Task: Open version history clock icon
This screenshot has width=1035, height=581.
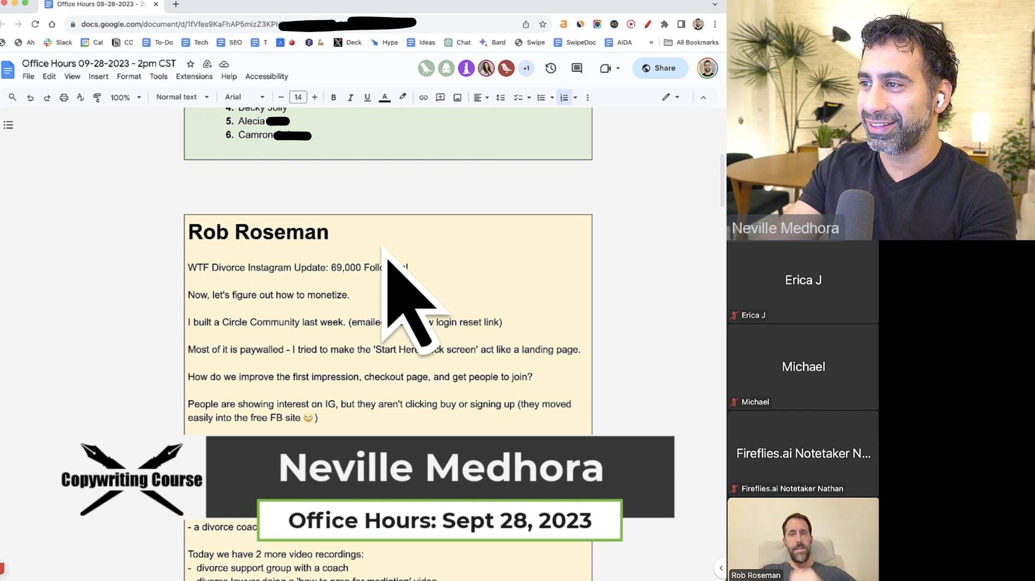Action: (x=550, y=68)
